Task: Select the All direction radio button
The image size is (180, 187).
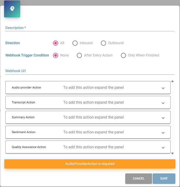Action: click(56, 43)
